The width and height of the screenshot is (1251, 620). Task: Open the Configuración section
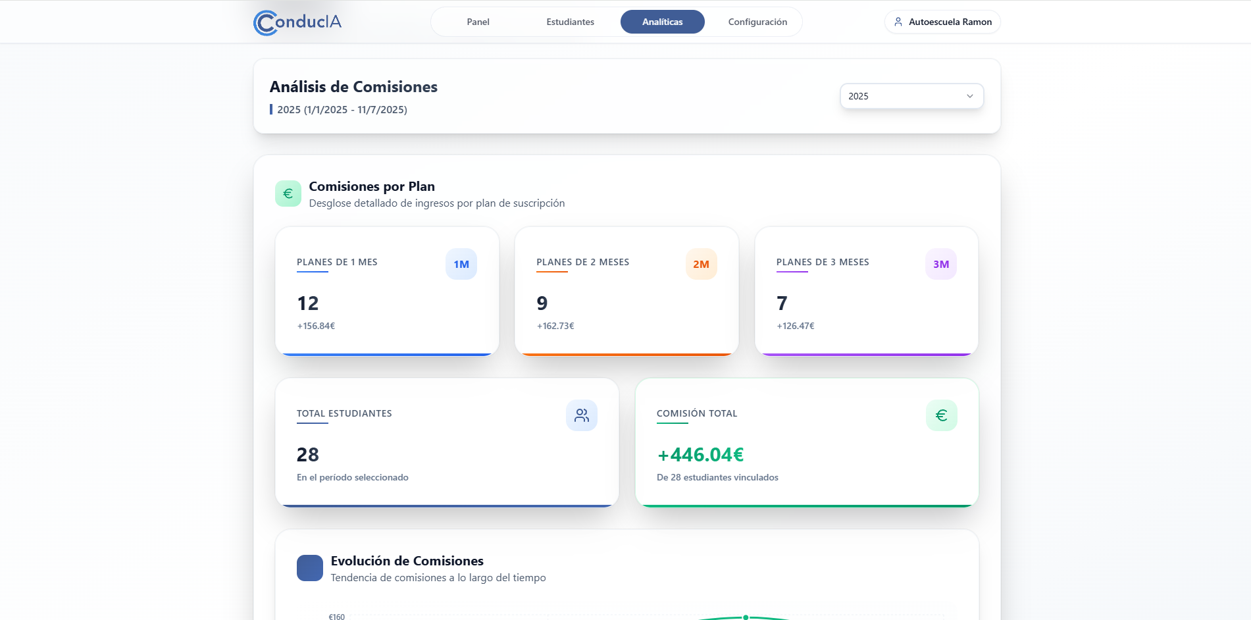tap(757, 22)
